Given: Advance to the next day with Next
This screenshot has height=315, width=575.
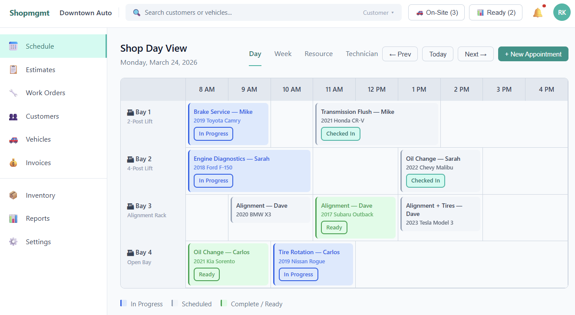Looking at the screenshot, I should [x=476, y=54].
